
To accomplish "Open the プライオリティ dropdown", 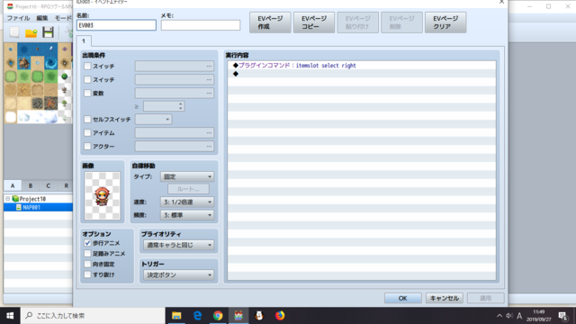I will pos(178,245).
